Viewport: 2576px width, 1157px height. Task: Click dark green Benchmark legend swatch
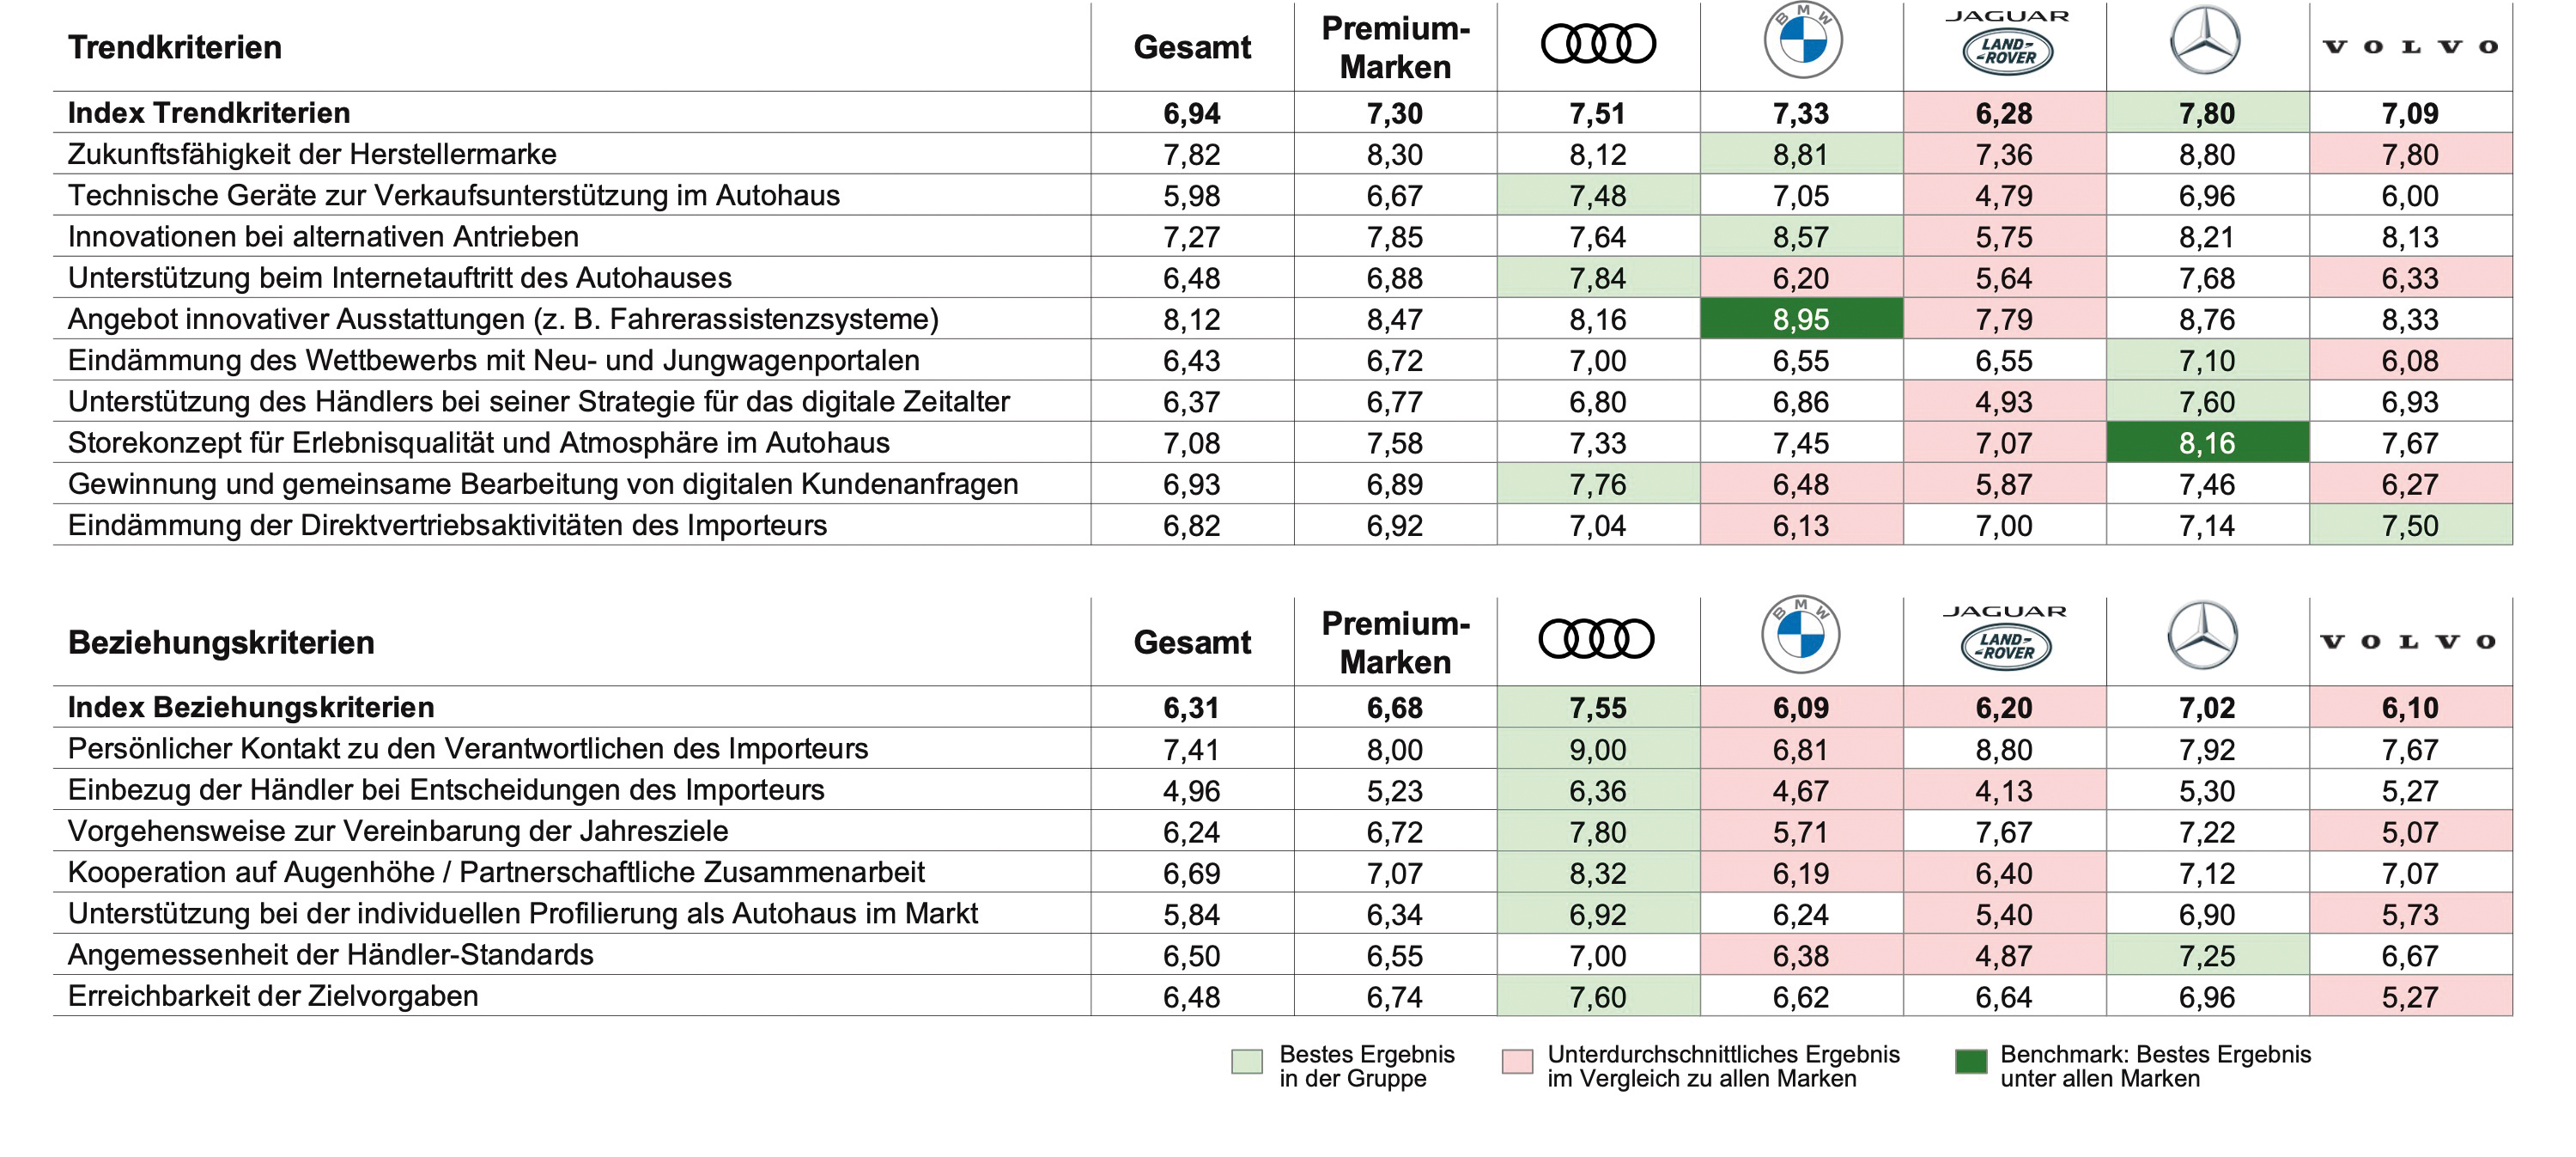click(1970, 1061)
